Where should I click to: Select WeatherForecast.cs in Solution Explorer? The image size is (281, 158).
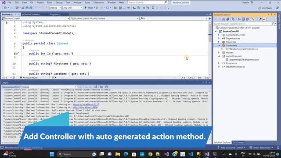point(235,67)
